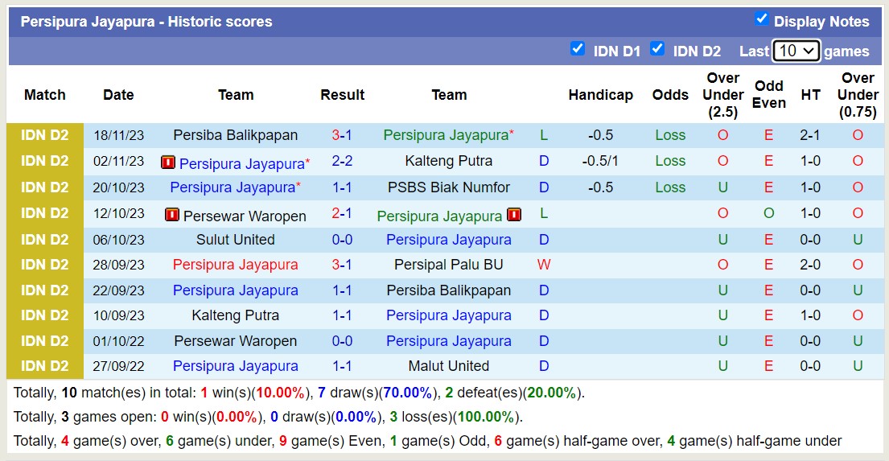Click red card icon beside Persewar Waropen, 12/10/23

point(172,215)
